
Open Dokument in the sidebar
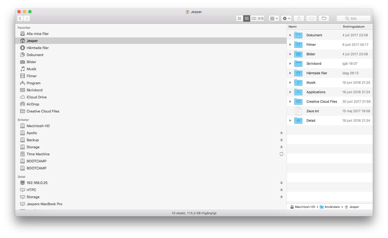151,55
